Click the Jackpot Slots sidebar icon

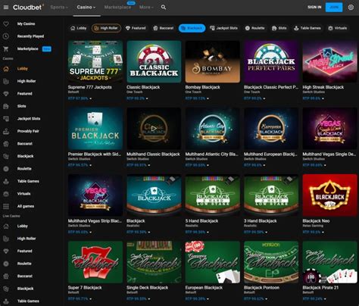[x=6, y=119]
